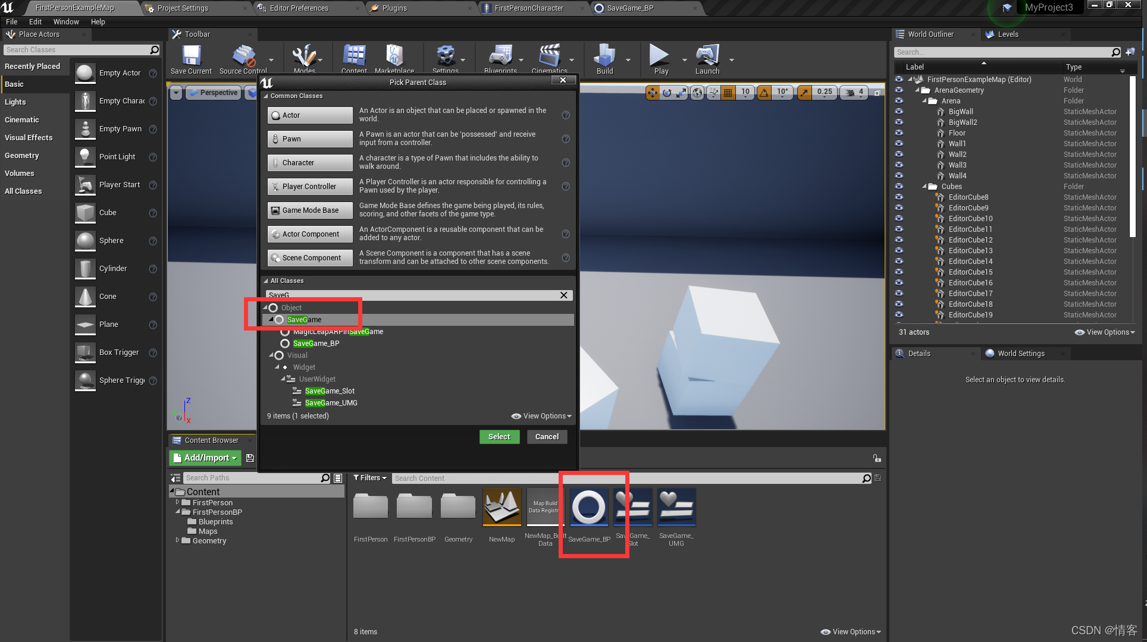The height and width of the screenshot is (642, 1147).
Task: Toggle visibility of EditorCube8 actor
Action: tap(899, 197)
